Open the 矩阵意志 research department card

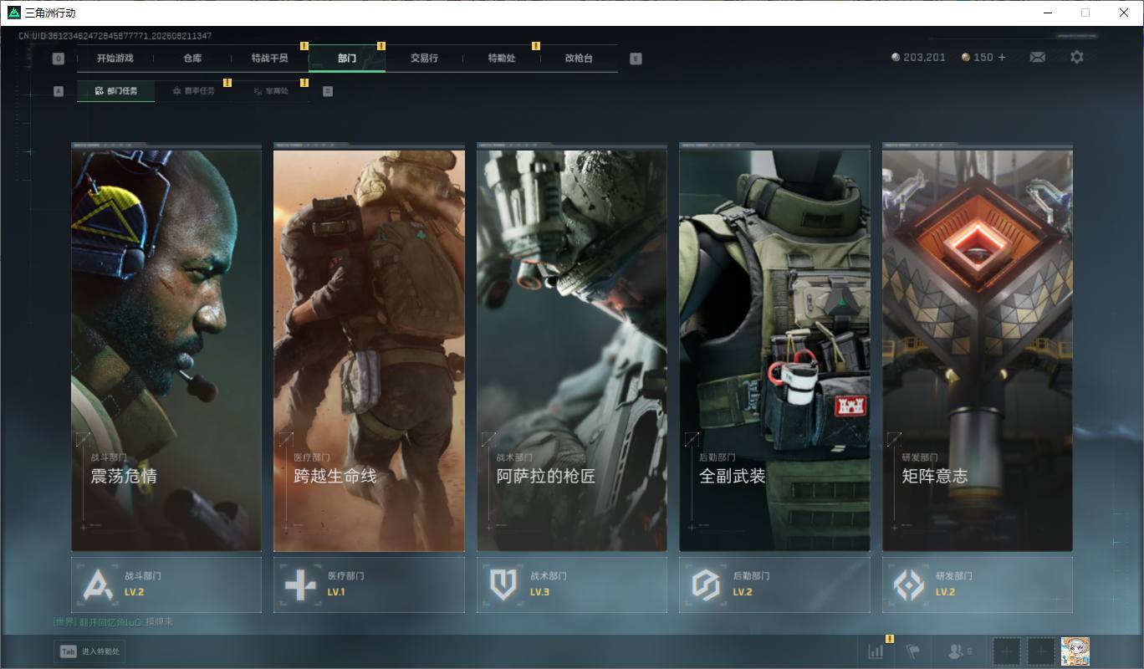[978, 347]
